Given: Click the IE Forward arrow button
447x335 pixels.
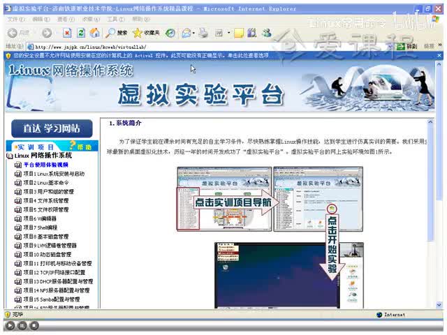Looking at the screenshot, I should (47, 33).
